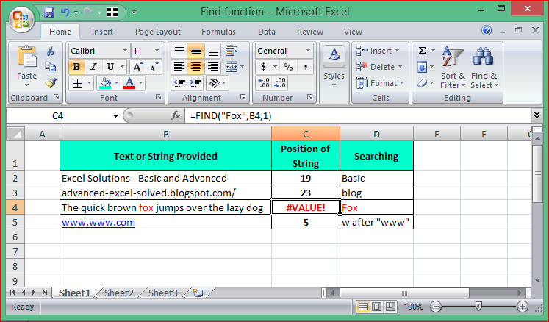
Task: Open the Review ribbon tab
Action: point(310,32)
